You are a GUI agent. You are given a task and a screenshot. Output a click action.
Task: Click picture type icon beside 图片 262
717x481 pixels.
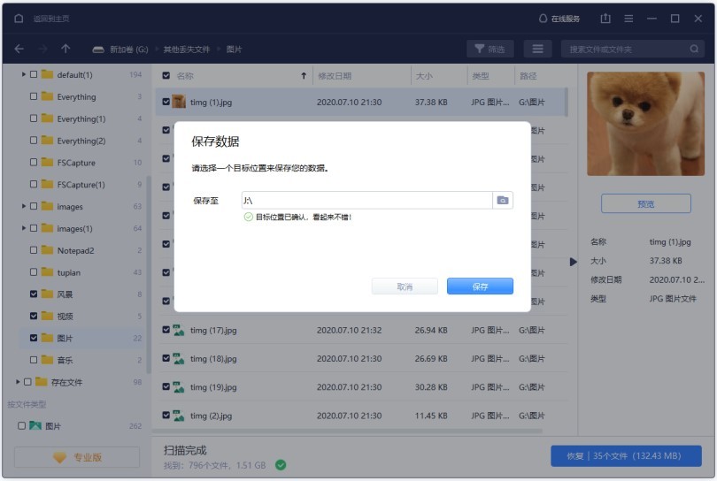(x=35, y=425)
